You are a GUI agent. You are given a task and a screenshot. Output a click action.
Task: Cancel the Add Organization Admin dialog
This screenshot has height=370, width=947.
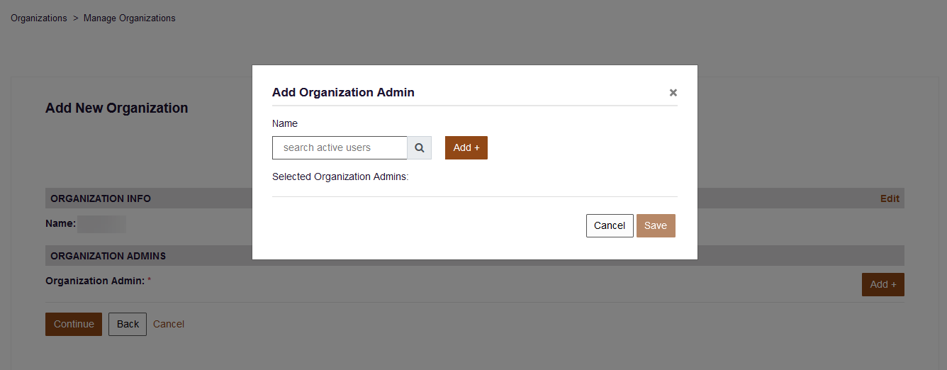(x=610, y=225)
